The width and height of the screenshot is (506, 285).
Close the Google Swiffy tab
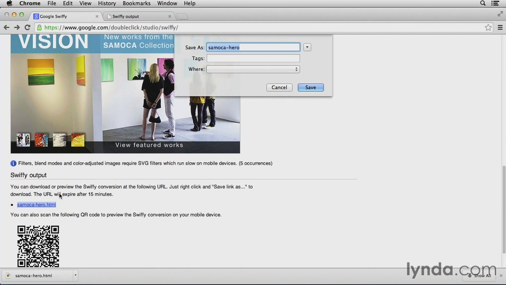point(97,16)
